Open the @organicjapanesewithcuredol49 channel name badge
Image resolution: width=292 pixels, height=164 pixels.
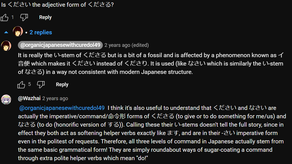tap(60, 45)
